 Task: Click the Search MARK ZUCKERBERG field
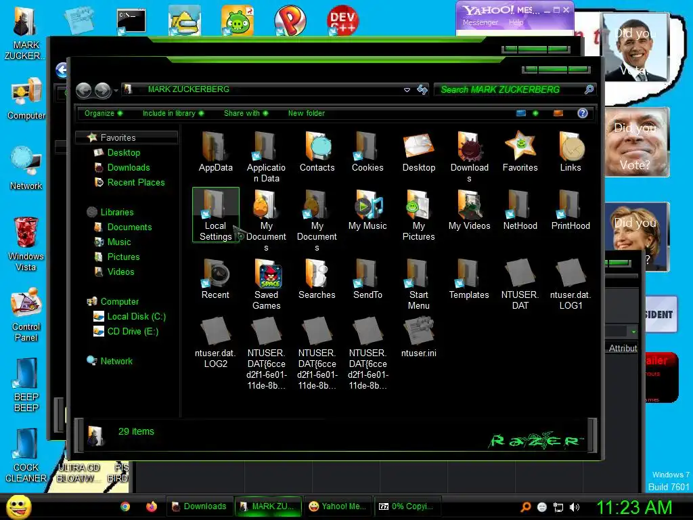515,90
